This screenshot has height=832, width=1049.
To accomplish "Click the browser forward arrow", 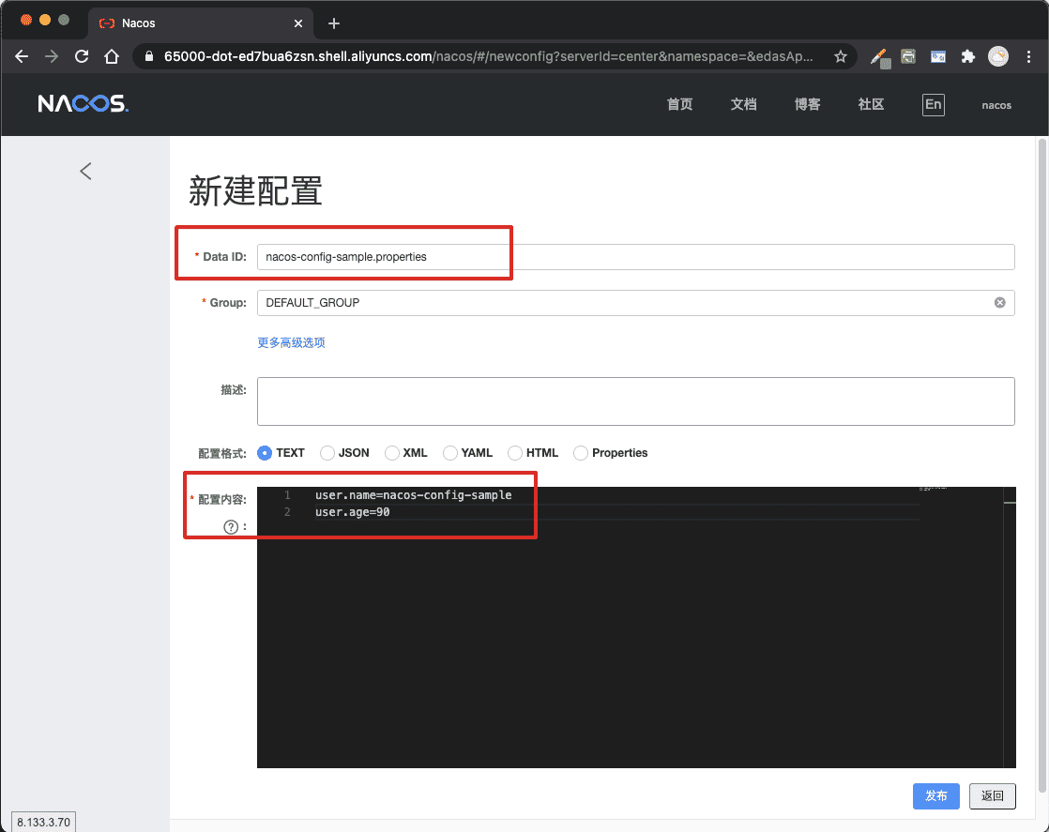I will 52,57.
